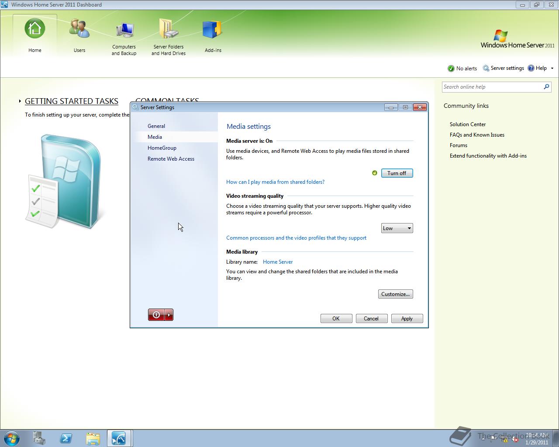Apply the server settings
559x447 pixels.
[x=407, y=319]
